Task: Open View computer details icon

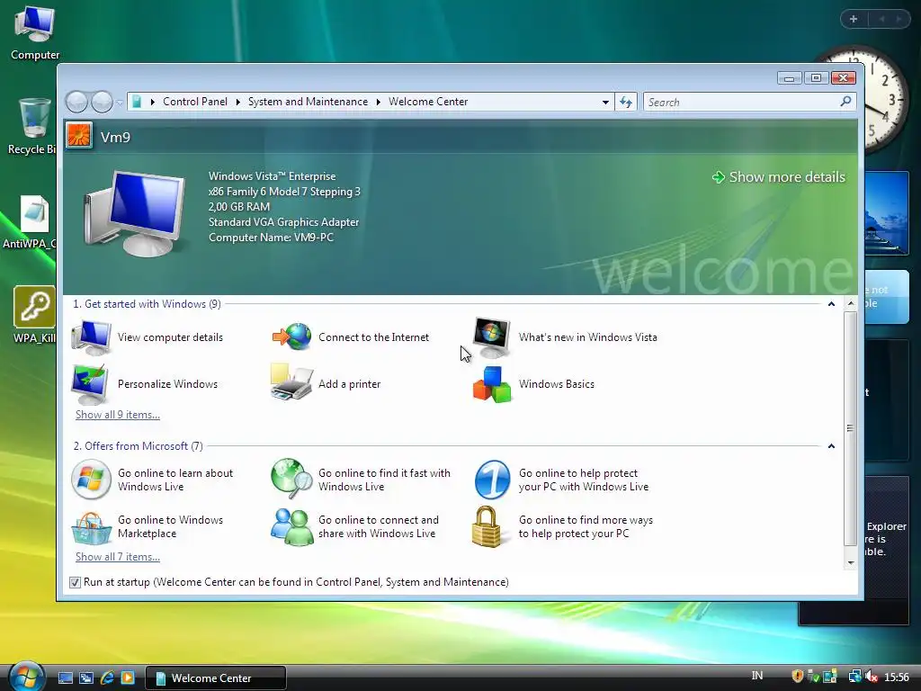Action: click(91, 337)
